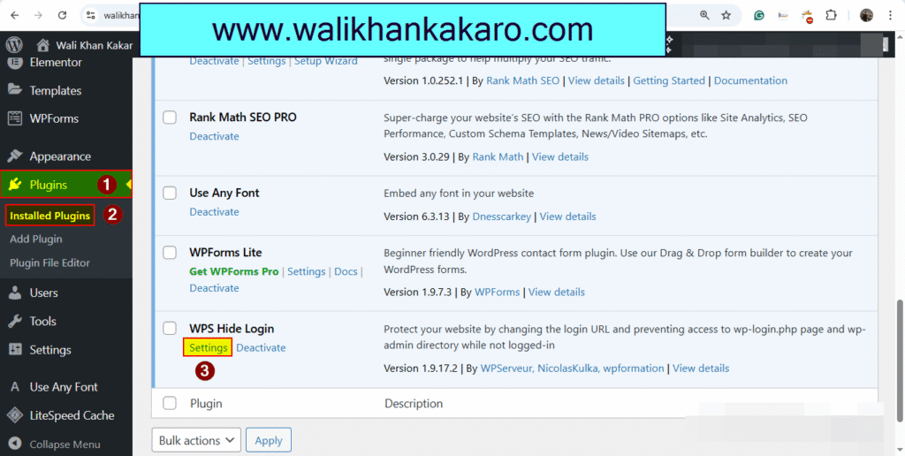
Task: Click the Tools wrench icon
Action: click(15, 322)
